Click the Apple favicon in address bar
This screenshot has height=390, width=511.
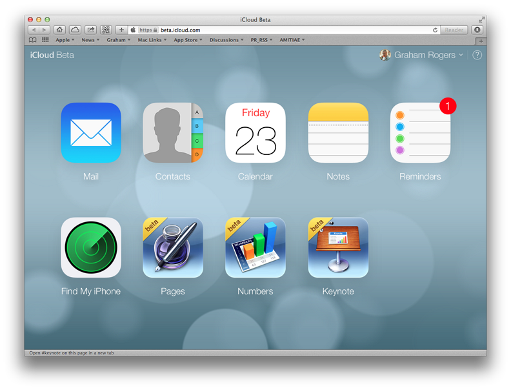pos(133,30)
